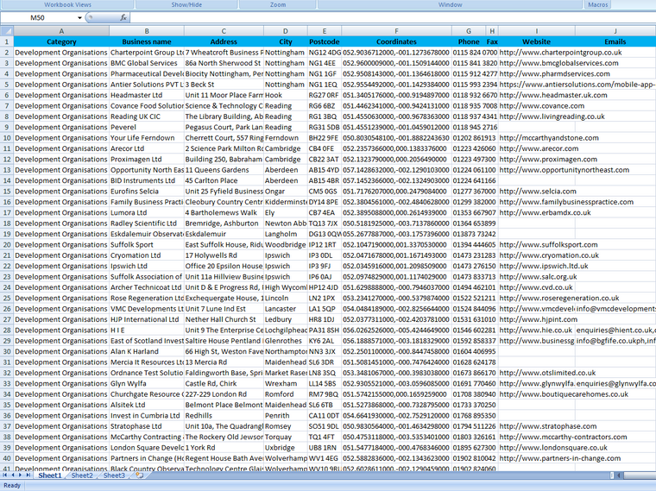Image resolution: width=656 pixels, height=491 pixels.
Task: Select column F header
Action: (x=396, y=31)
